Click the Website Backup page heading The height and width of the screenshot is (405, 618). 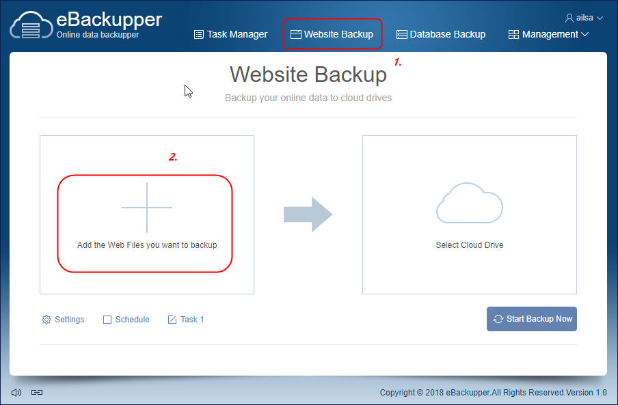(x=308, y=74)
